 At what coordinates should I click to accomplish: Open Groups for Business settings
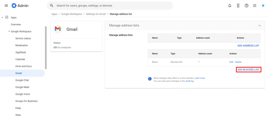click(x=27, y=101)
